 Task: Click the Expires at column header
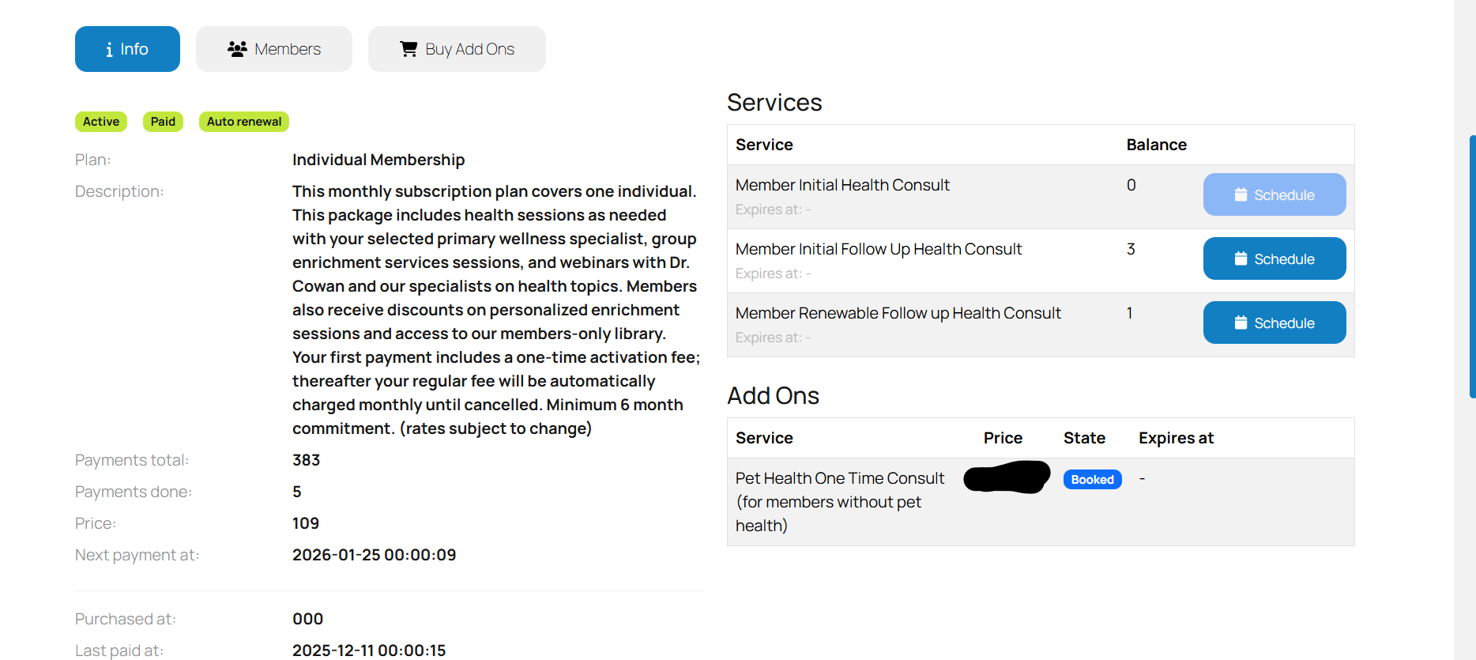pyautogui.click(x=1176, y=438)
